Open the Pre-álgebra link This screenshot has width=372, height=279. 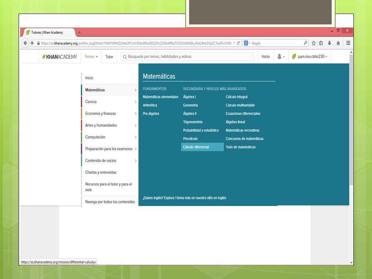click(x=151, y=114)
